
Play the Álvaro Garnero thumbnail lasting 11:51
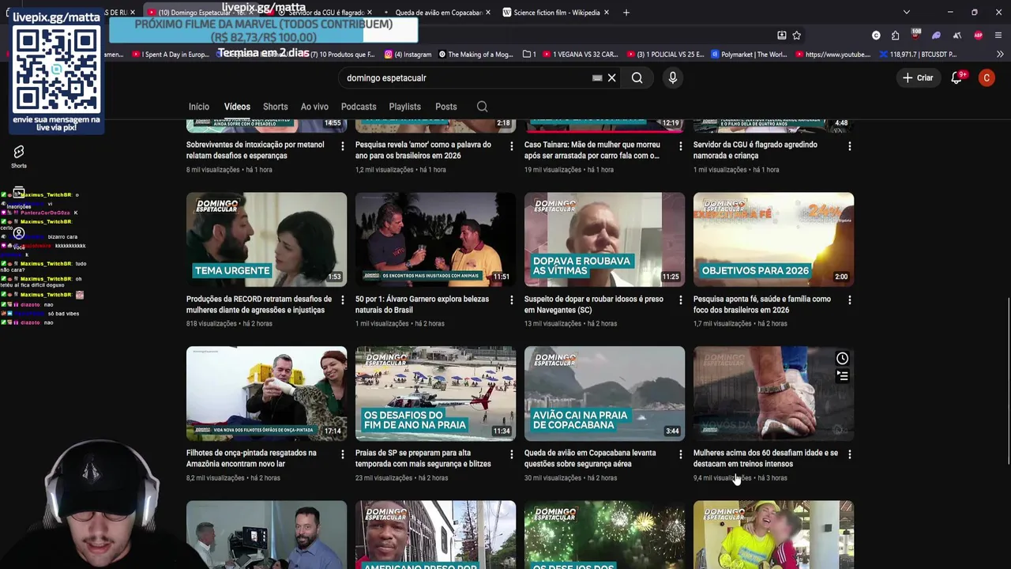(x=435, y=239)
